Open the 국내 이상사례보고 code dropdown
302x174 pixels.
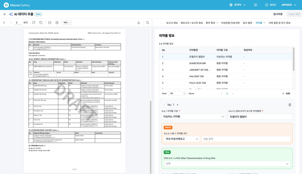[x=182, y=139]
